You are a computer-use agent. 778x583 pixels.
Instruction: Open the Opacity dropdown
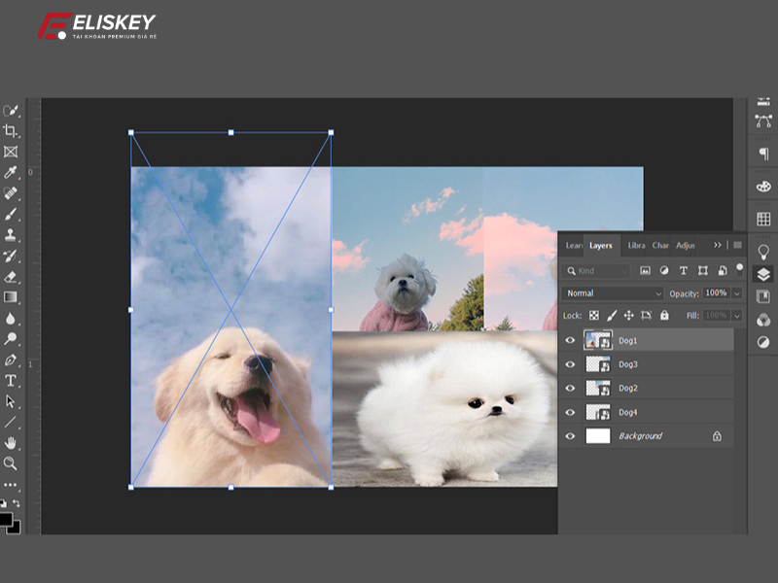736,293
